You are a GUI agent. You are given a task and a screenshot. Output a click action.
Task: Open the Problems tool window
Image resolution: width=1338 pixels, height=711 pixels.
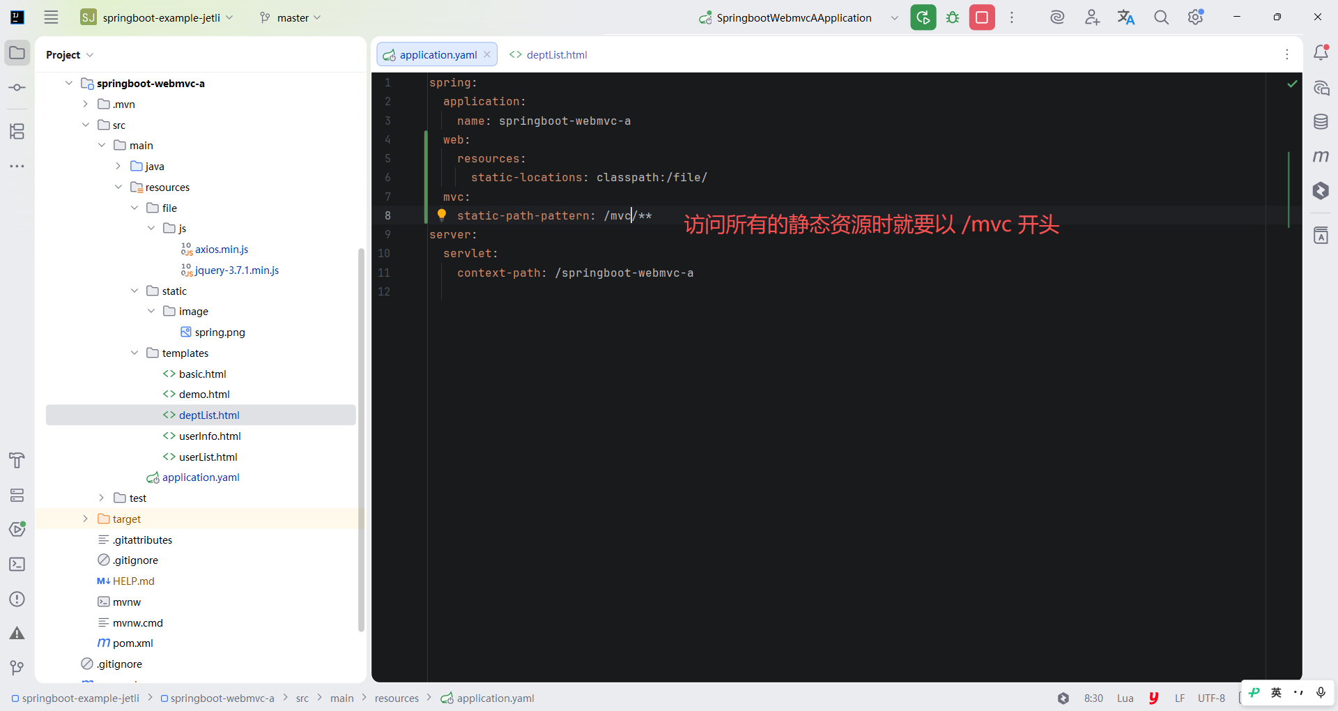[17, 599]
